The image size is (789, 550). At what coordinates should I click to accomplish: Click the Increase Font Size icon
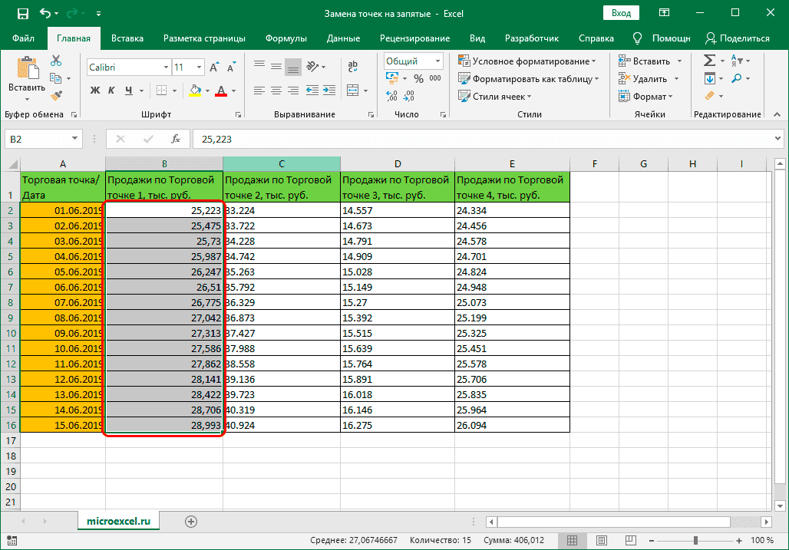[213, 68]
